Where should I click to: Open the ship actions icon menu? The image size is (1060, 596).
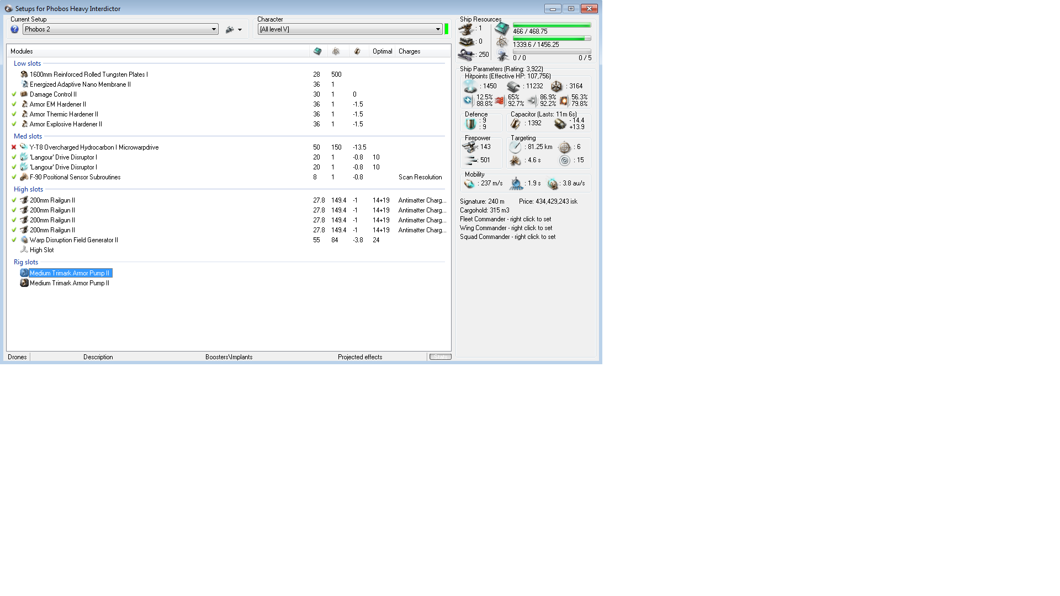(x=234, y=30)
